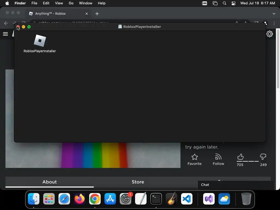Screen dimensions: 280x210
Task: Open Google Chrome from the Dock
Action: [95, 199]
